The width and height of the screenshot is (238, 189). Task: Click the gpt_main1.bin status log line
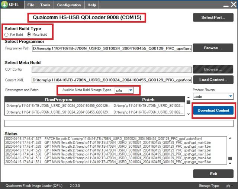tap(108, 147)
